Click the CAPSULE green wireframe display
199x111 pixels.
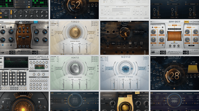pos(16,63)
